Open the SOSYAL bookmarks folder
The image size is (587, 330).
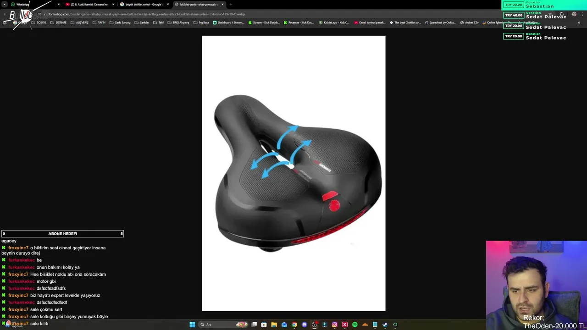39,22
